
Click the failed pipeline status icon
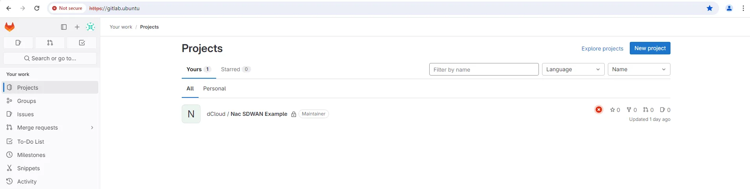[x=599, y=110]
